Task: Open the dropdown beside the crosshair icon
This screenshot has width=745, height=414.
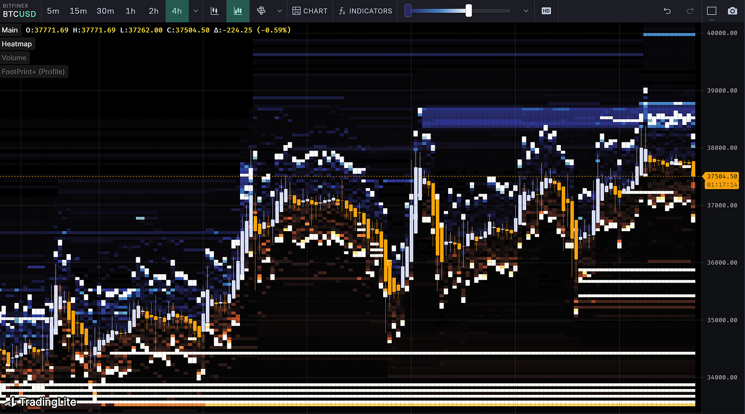Action: pyautogui.click(x=279, y=11)
